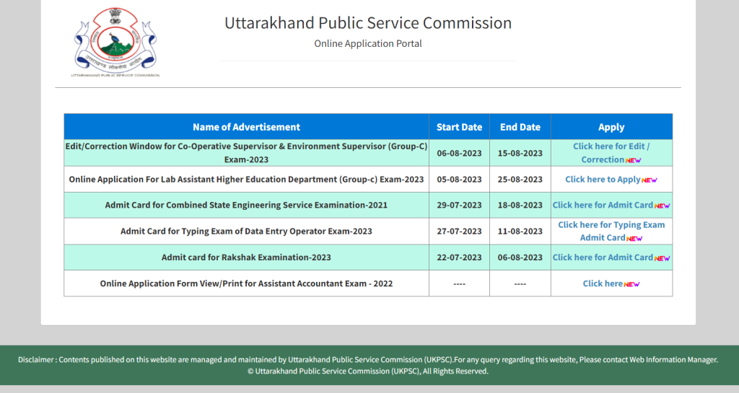The width and height of the screenshot is (739, 393).
Task: Click the Uttarakhand Public Service Commission logo
Action: (115, 42)
